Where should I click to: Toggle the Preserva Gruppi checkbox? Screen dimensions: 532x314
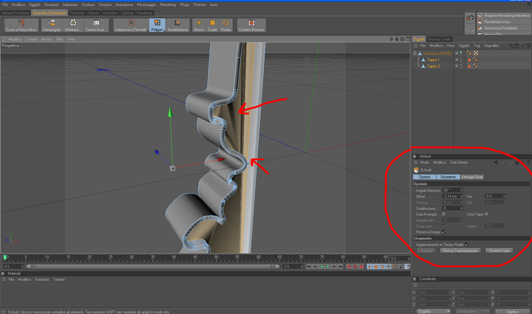point(444,232)
